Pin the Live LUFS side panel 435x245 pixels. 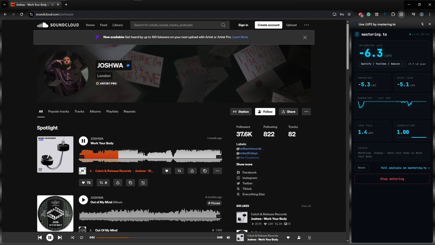[x=422, y=24]
